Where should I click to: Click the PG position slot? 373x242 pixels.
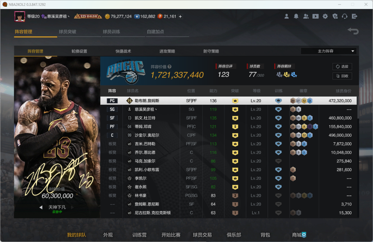point(112,101)
